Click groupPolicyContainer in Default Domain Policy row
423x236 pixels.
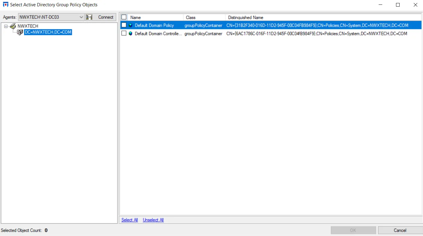pos(203,25)
